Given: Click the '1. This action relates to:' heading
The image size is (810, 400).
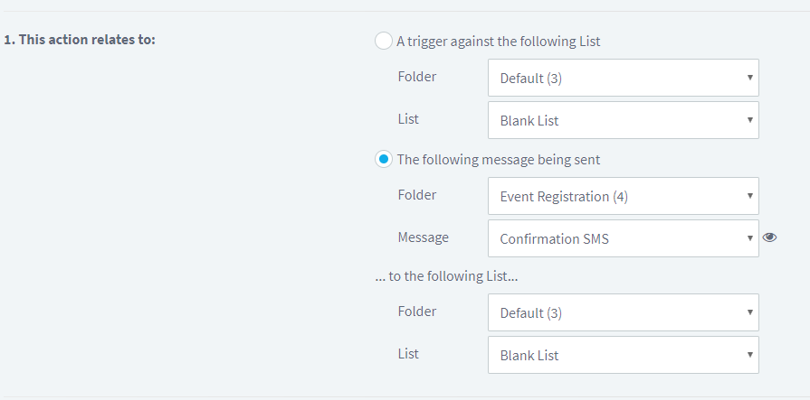Looking at the screenshot, I should pos(80,39).
